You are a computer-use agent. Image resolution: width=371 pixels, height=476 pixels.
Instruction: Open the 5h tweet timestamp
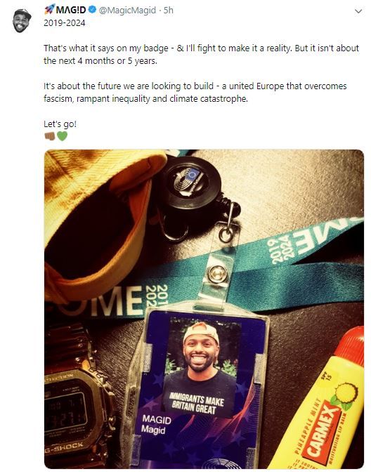tap(169, 11)
